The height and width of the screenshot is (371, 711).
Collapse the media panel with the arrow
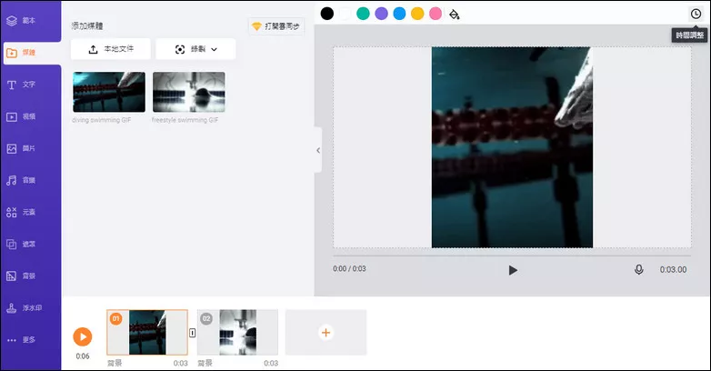pyautogui.click(x=318, y=150)
